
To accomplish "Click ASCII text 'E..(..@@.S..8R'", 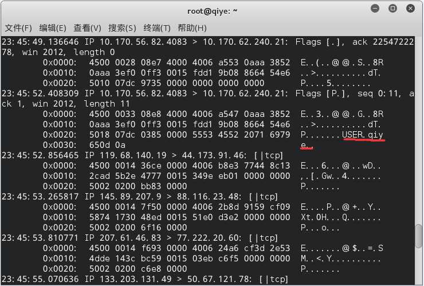I will (x=342, y=62).
